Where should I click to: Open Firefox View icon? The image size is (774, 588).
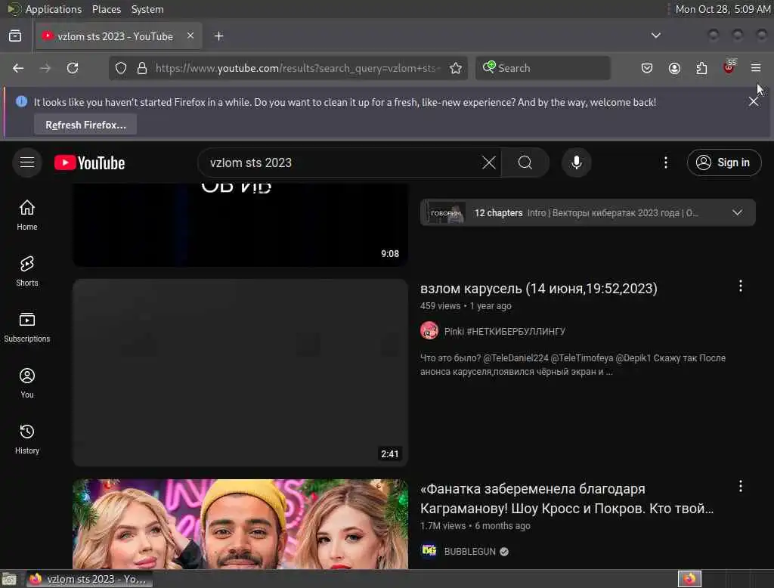(x=15, y=36)
